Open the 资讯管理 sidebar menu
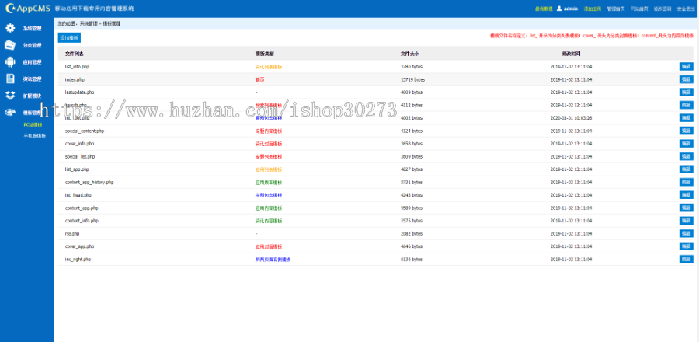The width and height of the screenshot is (699, 342). (32, 79)
